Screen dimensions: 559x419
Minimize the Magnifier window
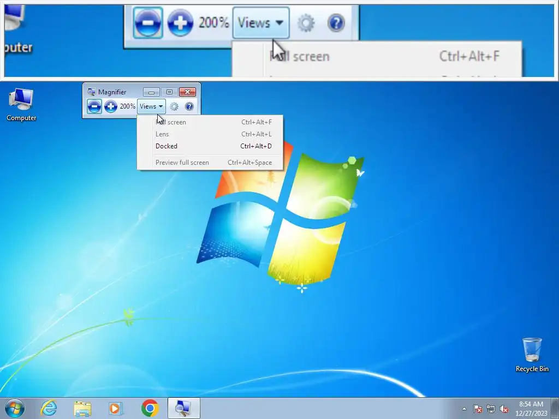tap(151, 92)
